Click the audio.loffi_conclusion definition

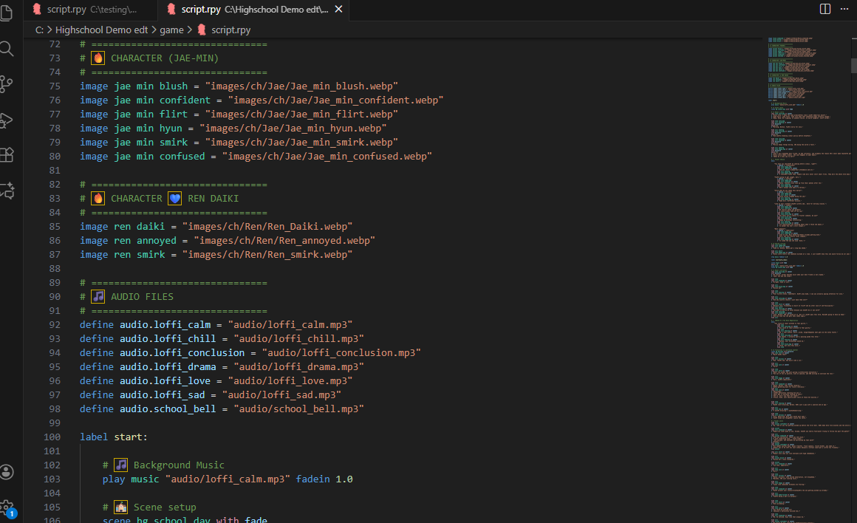point(182,353)
